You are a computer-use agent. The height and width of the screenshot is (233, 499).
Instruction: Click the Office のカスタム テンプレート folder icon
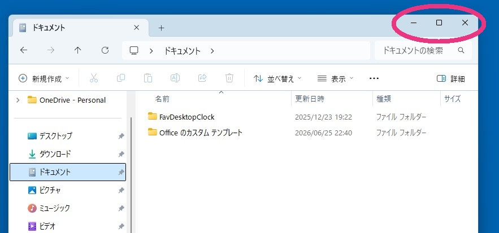[153, 132]
